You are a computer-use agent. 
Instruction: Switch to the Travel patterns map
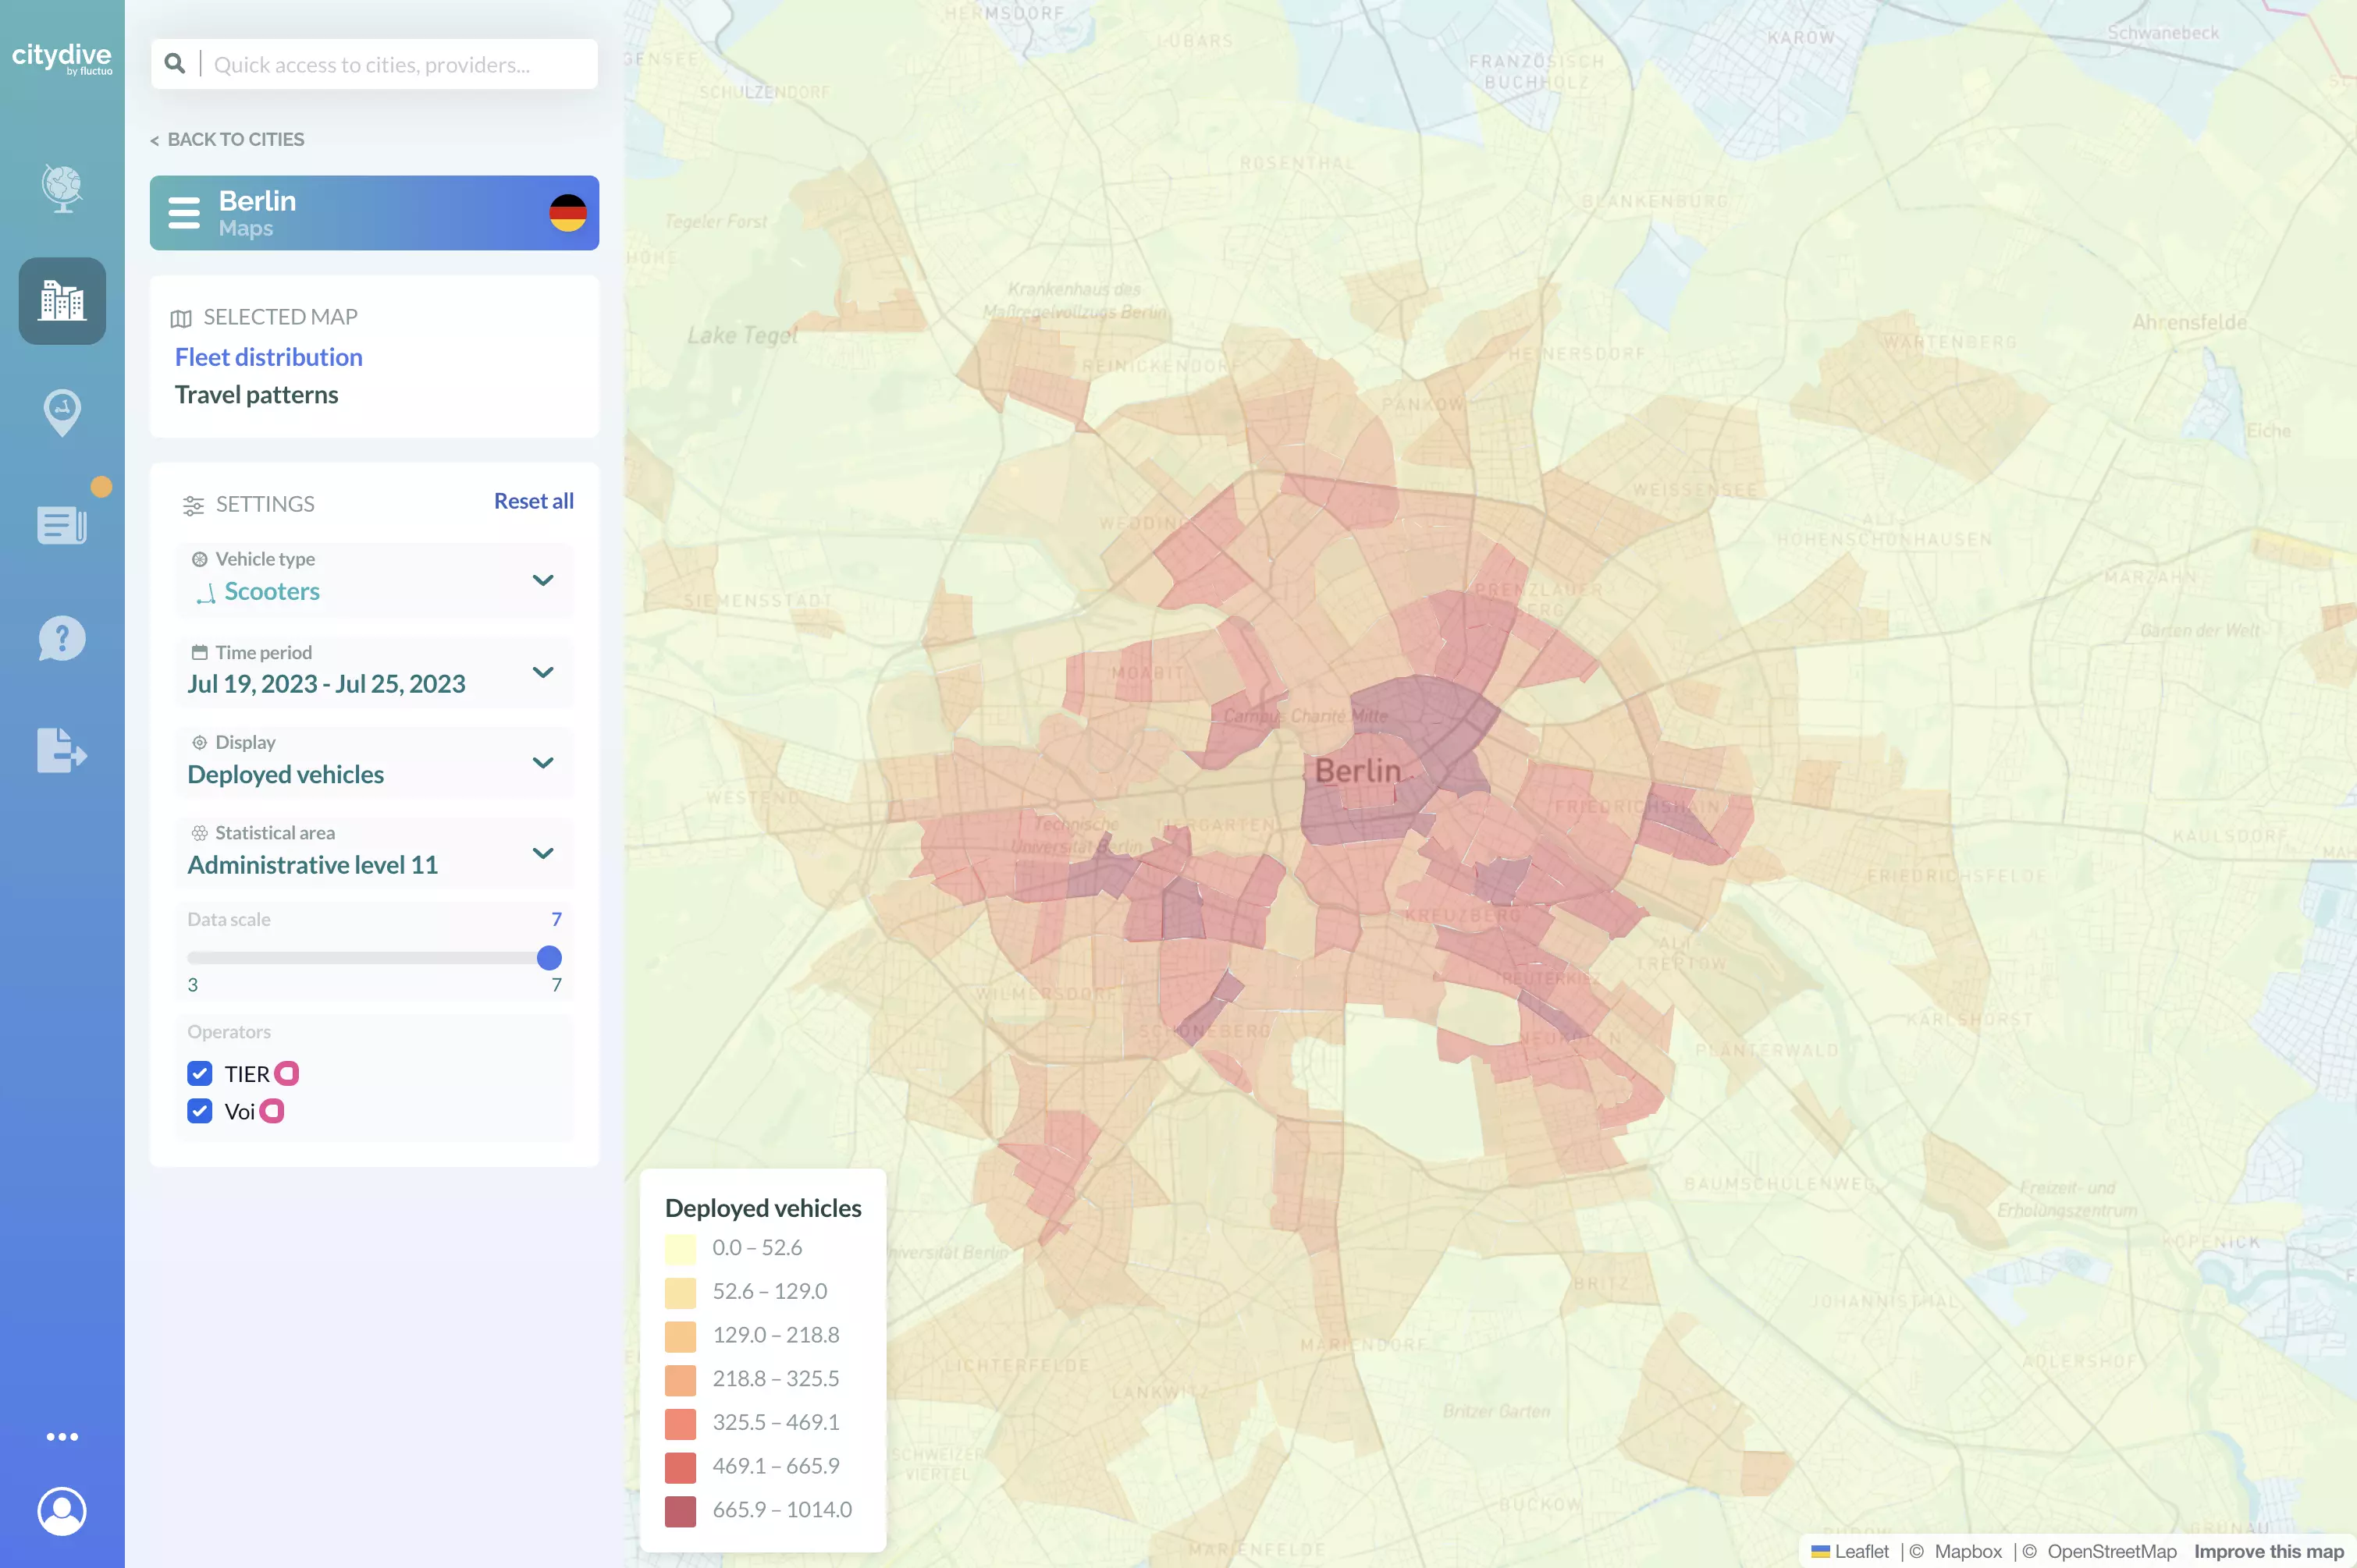click(256, 394)
